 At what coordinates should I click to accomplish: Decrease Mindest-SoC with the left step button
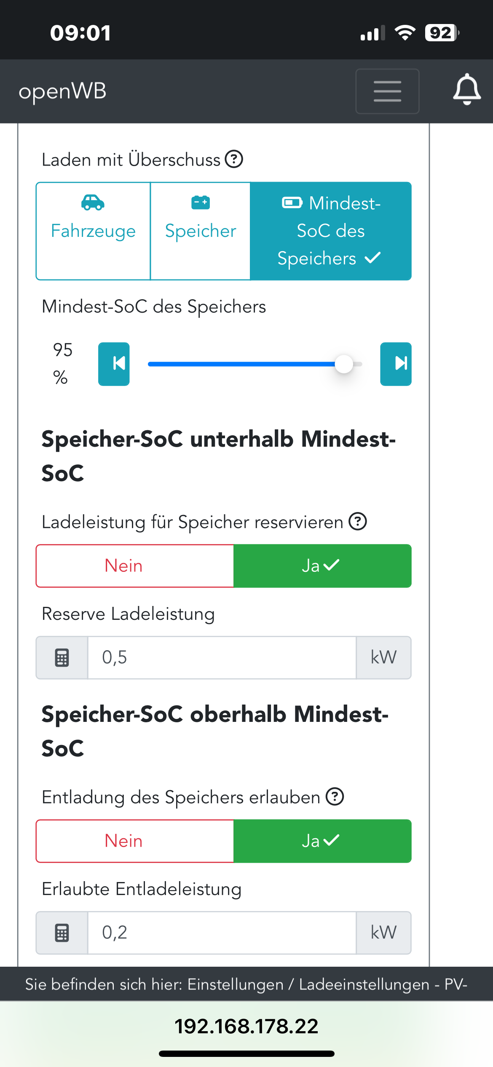(114, 364)
